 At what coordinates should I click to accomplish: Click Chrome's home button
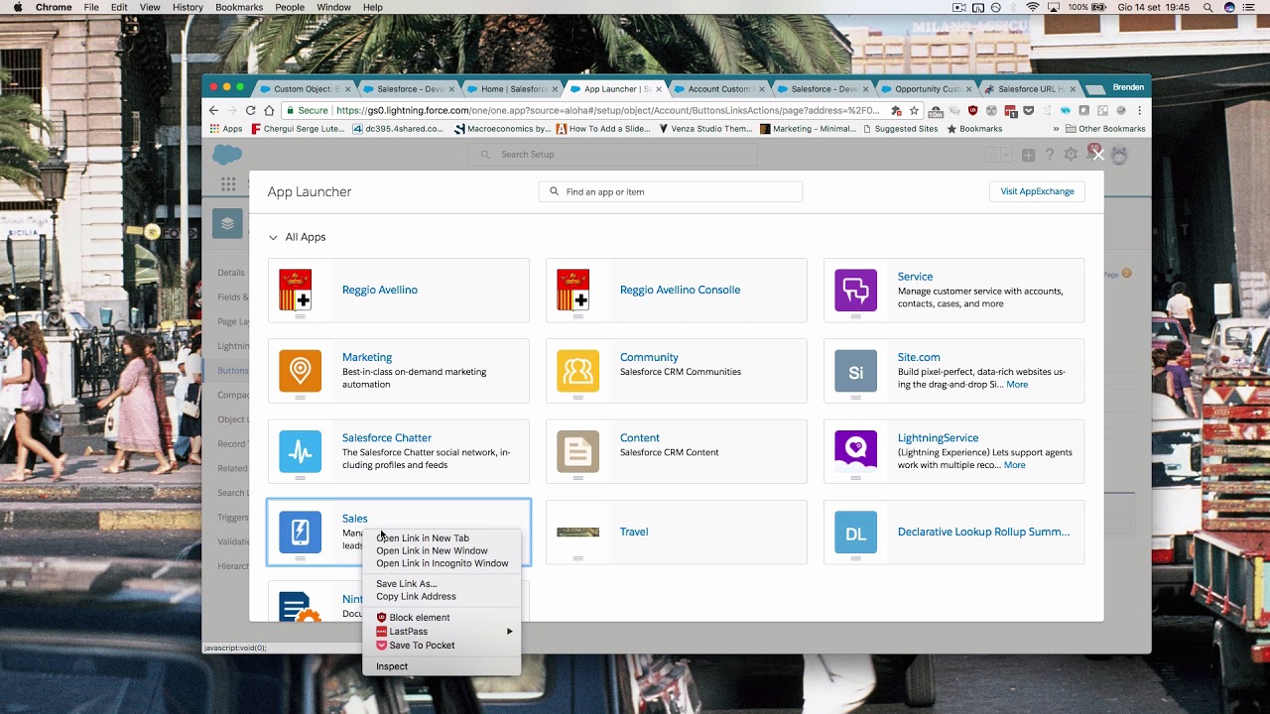[269, 110]
